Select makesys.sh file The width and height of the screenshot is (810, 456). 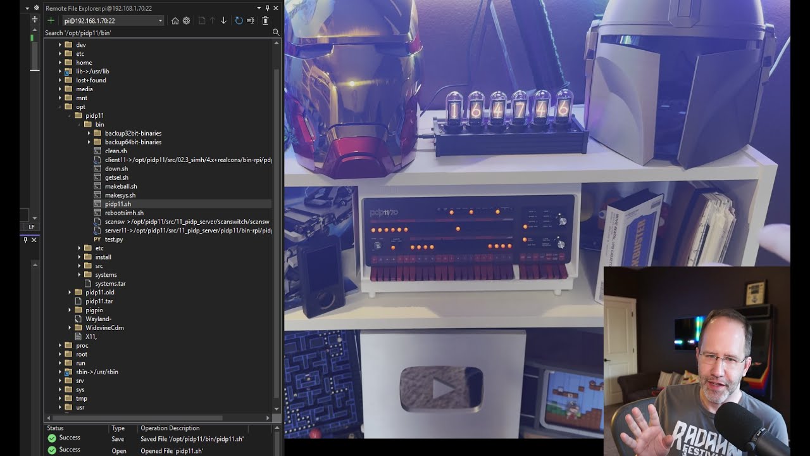pyautogui.click(x=120, y=196)
